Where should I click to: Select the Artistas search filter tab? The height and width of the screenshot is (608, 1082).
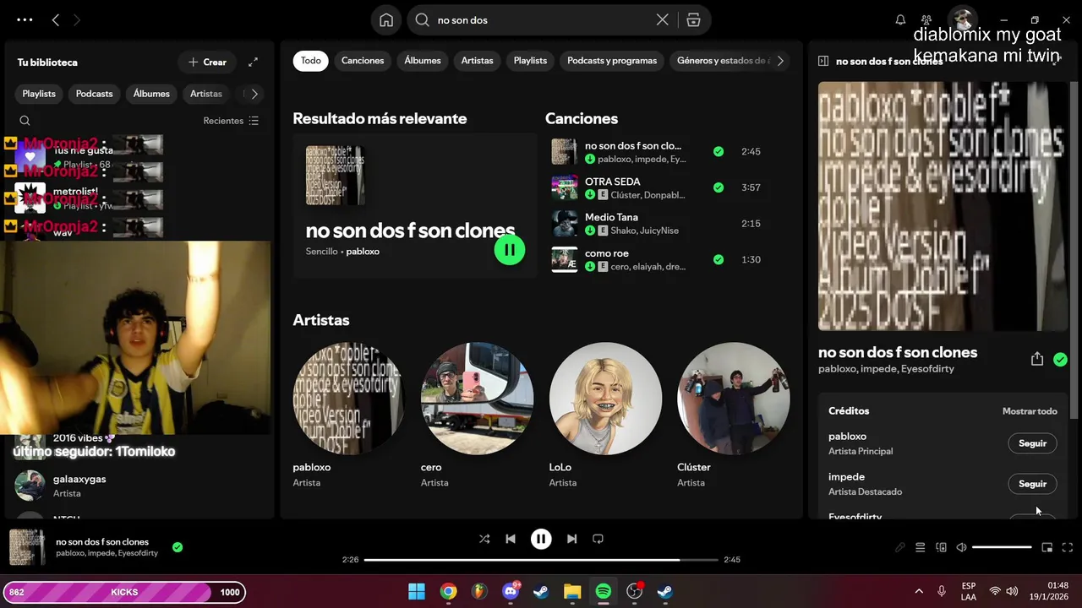tap(477, 61)
